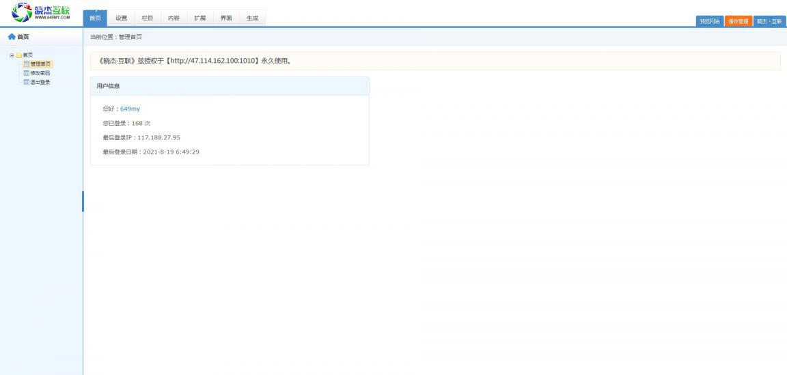Image resolution: width=787 pixels, height=375 pixels.
Task: Click the 晓杰互联 logo image
Action: pos(41,12)
